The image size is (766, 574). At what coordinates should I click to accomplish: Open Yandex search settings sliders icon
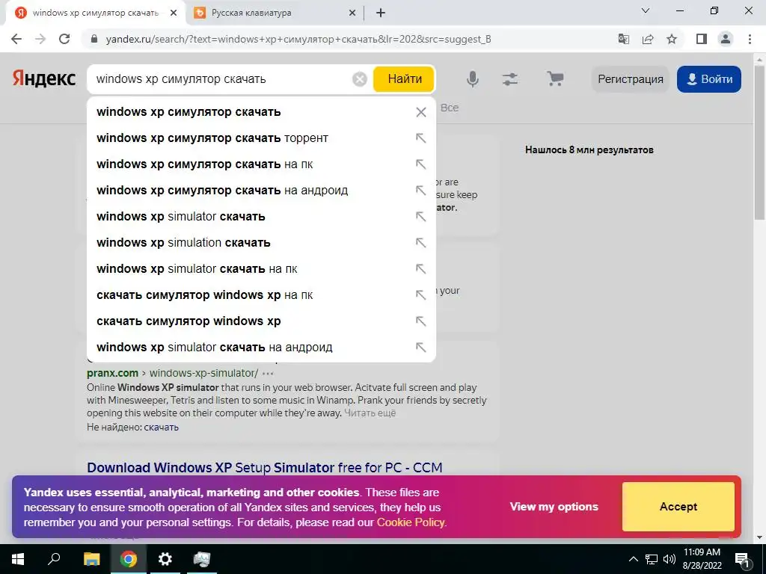click(x=510, y=79)
